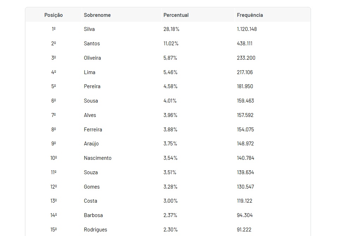Select the 91.222 frequency value
This screenshot has width=337, height=236.
[244, 230]
